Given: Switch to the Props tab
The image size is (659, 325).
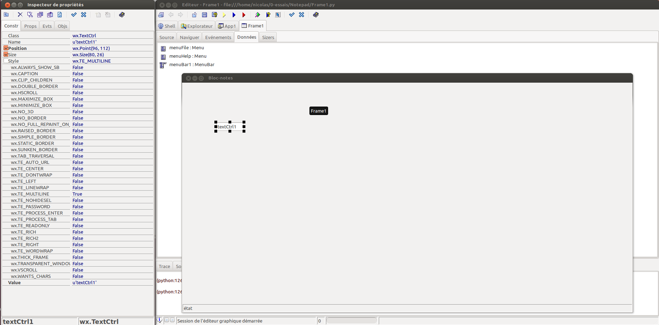Looking at the screenshot, I should 30,26.
